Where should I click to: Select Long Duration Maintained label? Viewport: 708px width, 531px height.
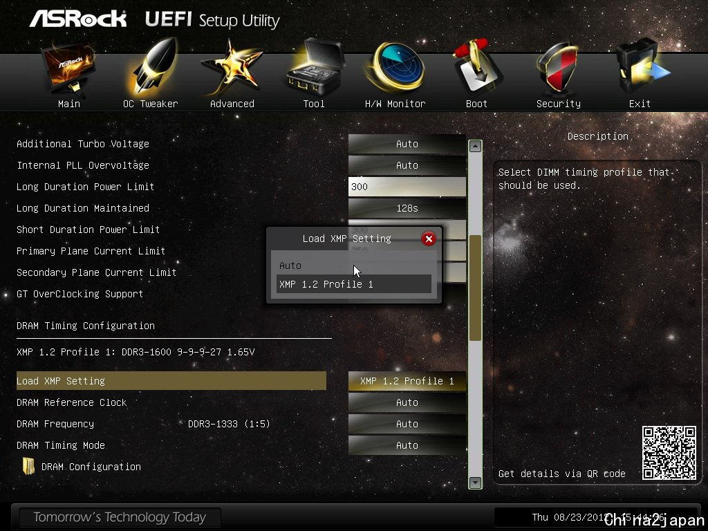click(83, 208)
